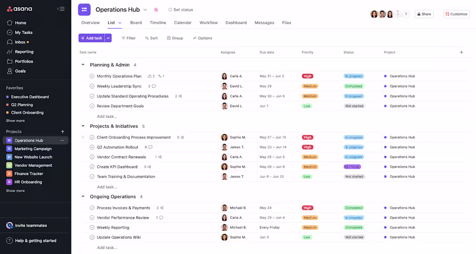
Task: Click the member count badge showing 7
Action: click(x=406, y=14)
